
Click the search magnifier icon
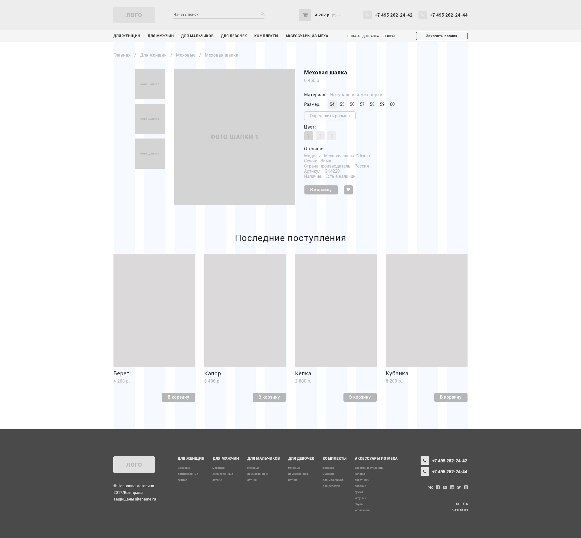coord(262,14)
